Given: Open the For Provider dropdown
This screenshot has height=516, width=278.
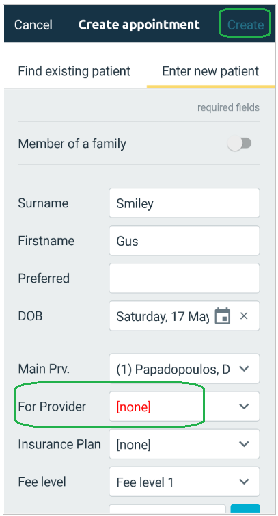Looking at the screenshot, I should [184, 407].
